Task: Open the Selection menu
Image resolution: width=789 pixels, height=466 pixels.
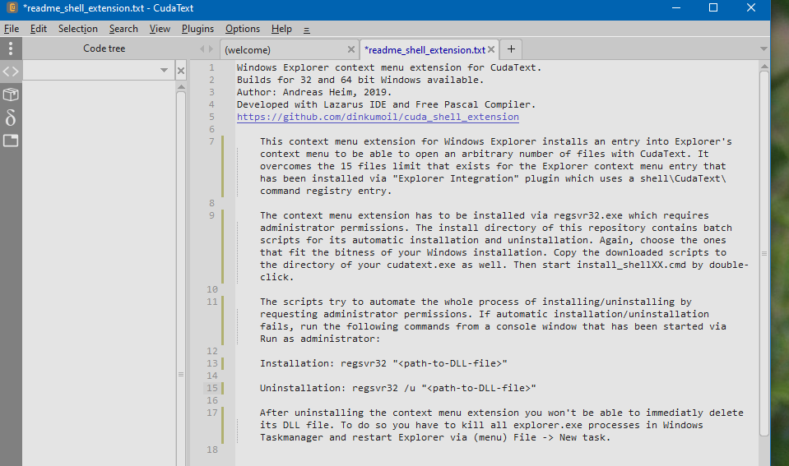Action: pyautogui.click(x=78, y=29)
